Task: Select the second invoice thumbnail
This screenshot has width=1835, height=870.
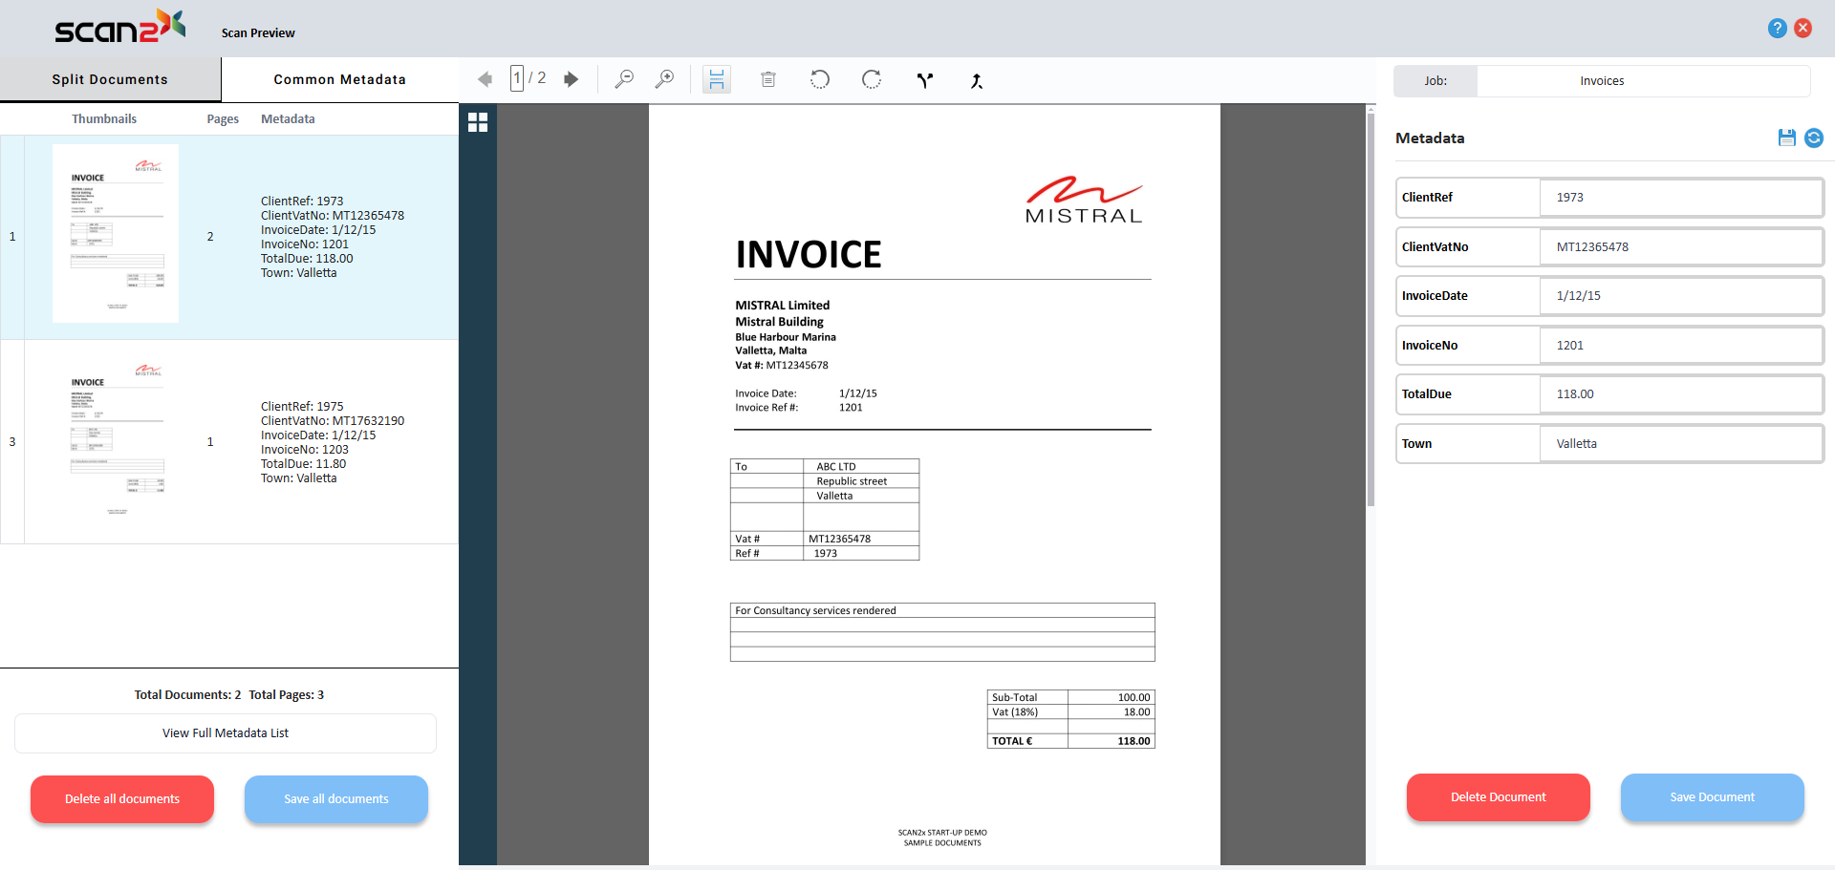Action: (116, 441)
